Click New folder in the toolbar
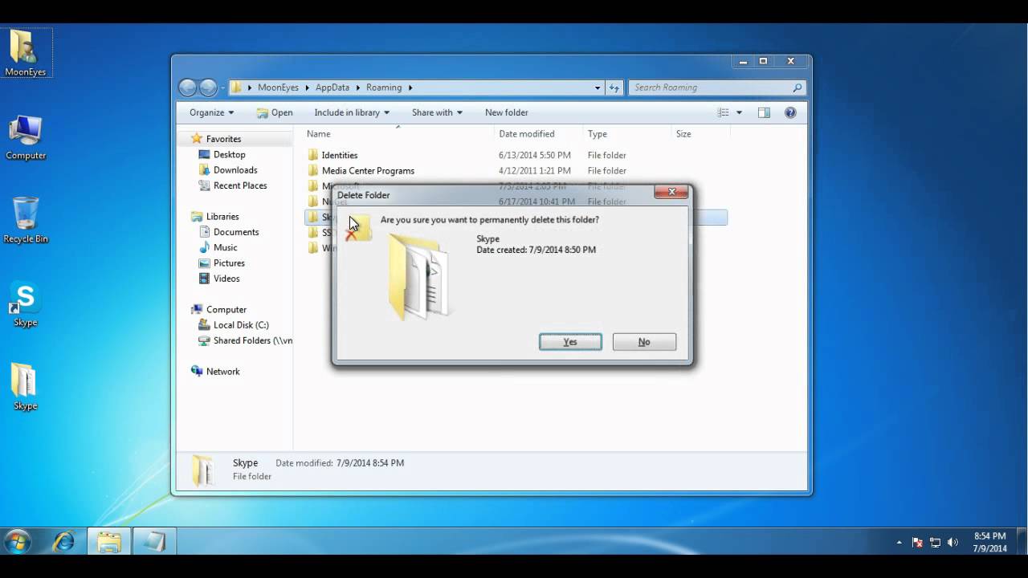The height and width of the screenshot is (578, 1028). tap(507, 112)
